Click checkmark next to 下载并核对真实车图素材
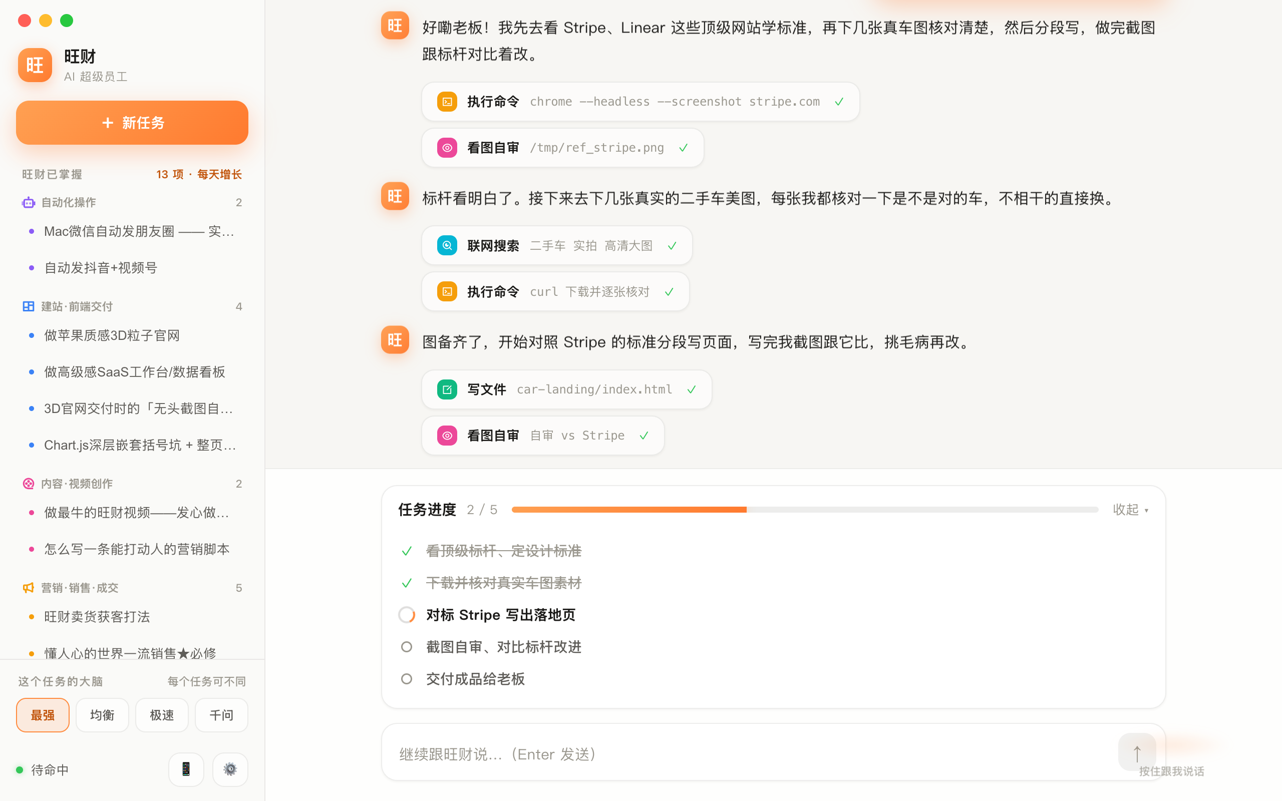1282x801 pixels. pos(406,583)
